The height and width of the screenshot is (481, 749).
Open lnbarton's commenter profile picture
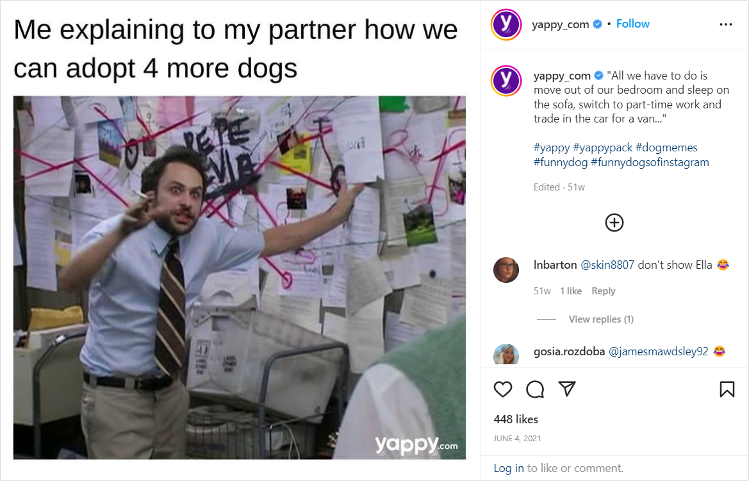[x=506, y=269]
